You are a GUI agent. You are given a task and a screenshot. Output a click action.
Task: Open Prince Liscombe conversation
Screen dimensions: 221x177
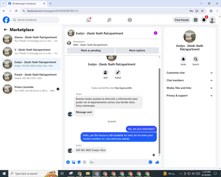pyautogui.click(x=31, y=89)
